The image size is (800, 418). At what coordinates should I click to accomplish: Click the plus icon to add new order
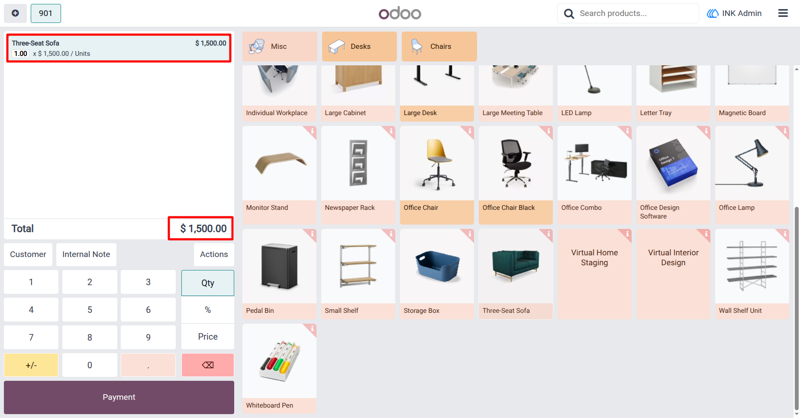click(15, 13)
